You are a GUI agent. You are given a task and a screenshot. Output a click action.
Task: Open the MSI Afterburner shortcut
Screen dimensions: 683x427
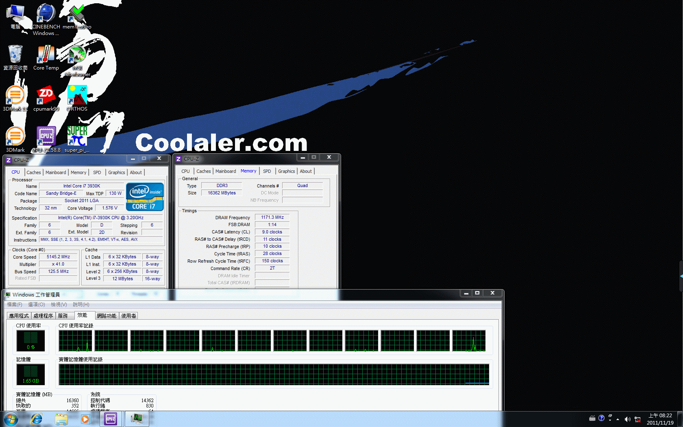pyautogui.click(x=77, y=61)
